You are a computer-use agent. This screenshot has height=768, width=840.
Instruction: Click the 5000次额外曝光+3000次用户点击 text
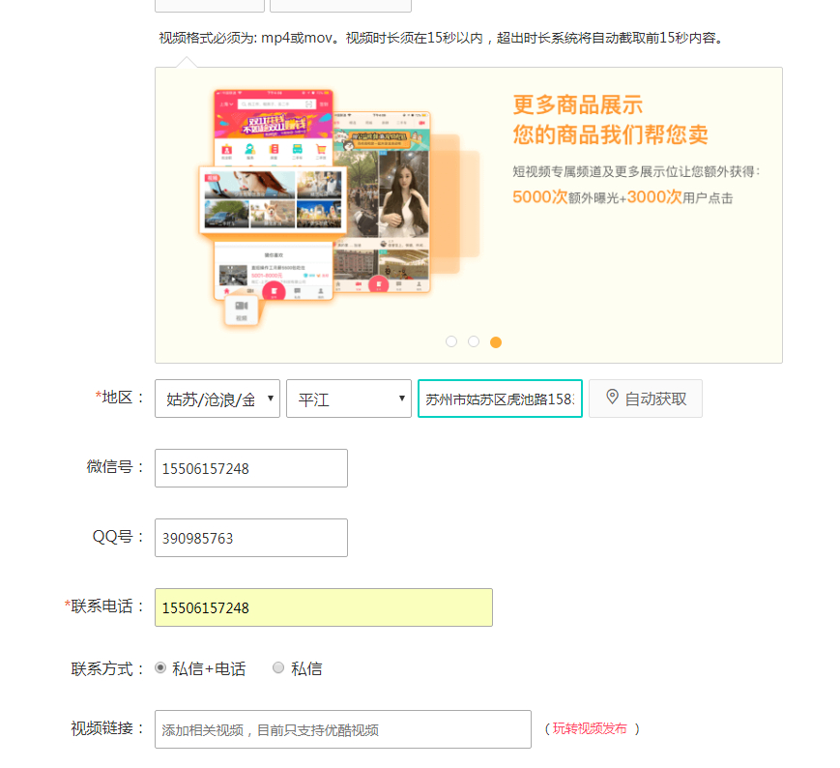click(623, 197)
